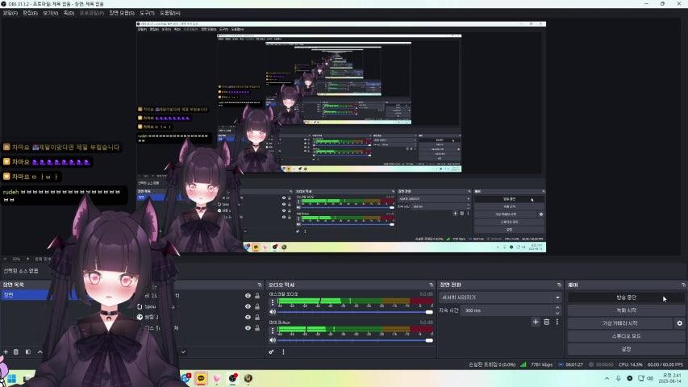688x387 pixels.
Task: Toggle lock on the top source row
Action: pyautogui.click(x=257, y=296)
